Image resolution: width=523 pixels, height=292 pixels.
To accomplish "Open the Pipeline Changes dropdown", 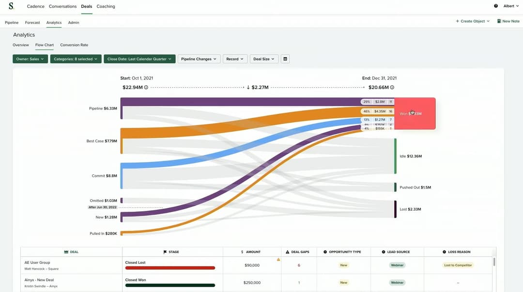I will pos(199,59).
